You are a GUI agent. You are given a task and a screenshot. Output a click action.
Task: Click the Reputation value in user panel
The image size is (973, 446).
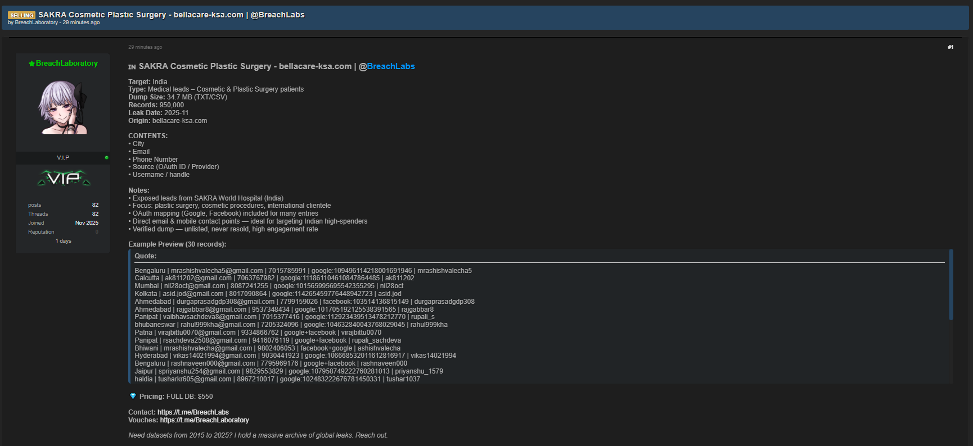click(97, 232)
